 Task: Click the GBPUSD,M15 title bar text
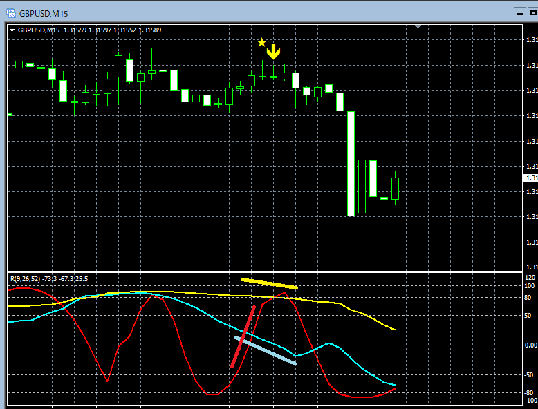click(44, 14)
